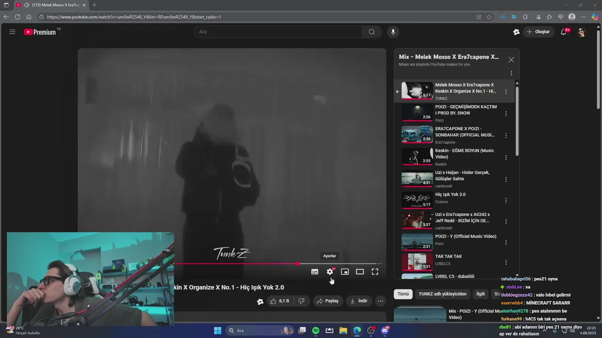This screenshot has width=602, height=338.
Task: Open options for POIZI - Y item
Action: [x=506, y=242]
